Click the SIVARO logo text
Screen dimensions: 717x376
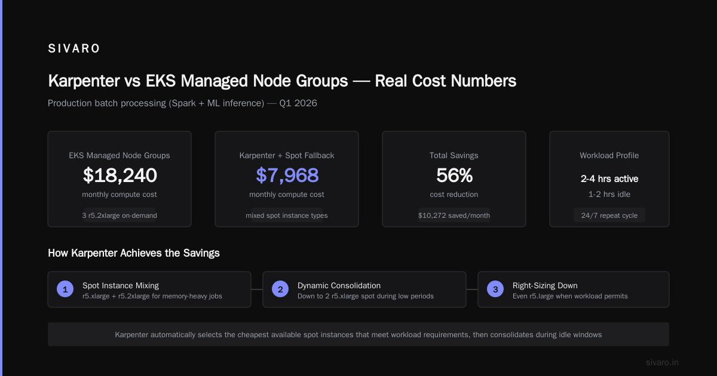pos(74,49)
